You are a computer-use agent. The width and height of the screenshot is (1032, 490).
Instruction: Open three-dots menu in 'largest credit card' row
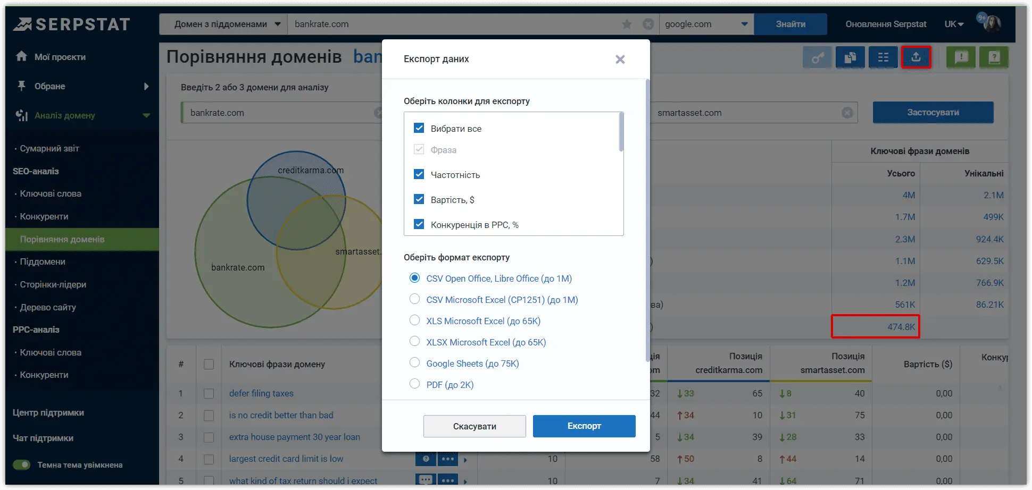coord(448,459)
